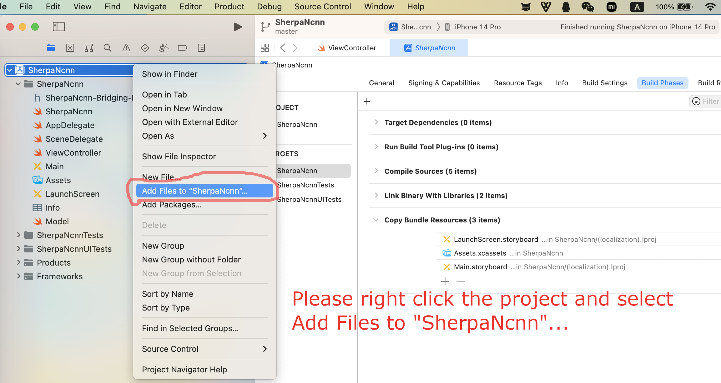The width and height of the screenshot is (721, 383).
Task: Open ViewController swift file in navigator
Action: [67, 153]
